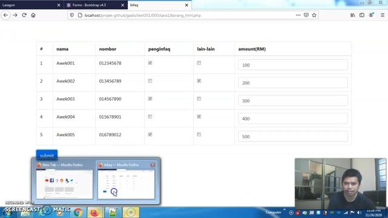Select Infaq Mozilla Firefox preview thumbnail
Image resolution: width=388 pixels, height=218 pixels.
[x=126, y=184]
